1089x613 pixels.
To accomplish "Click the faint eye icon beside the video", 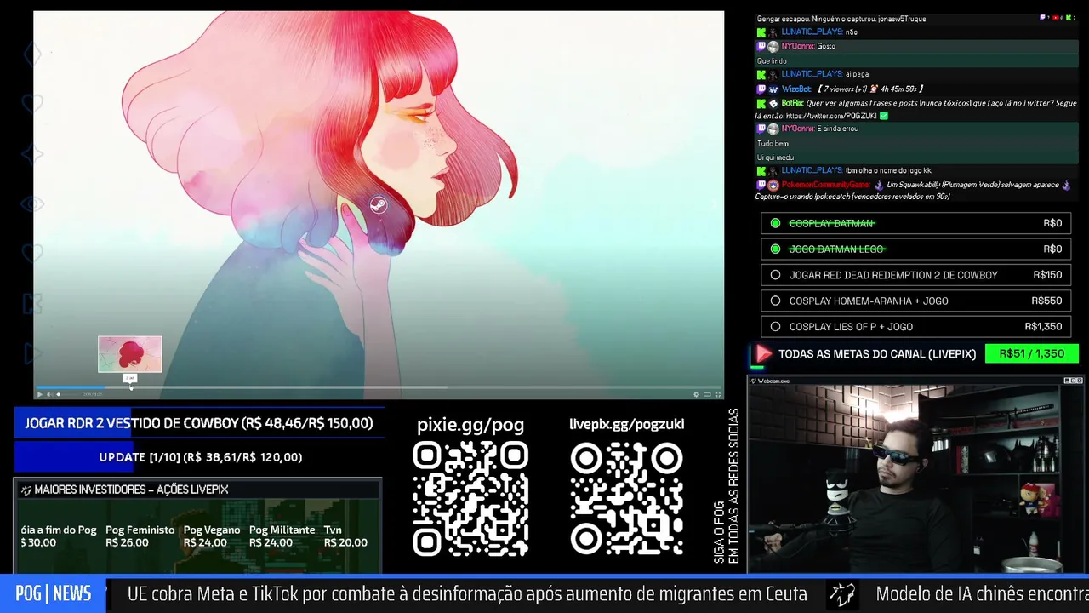I will pyautogui.click(x=32, y=204).
